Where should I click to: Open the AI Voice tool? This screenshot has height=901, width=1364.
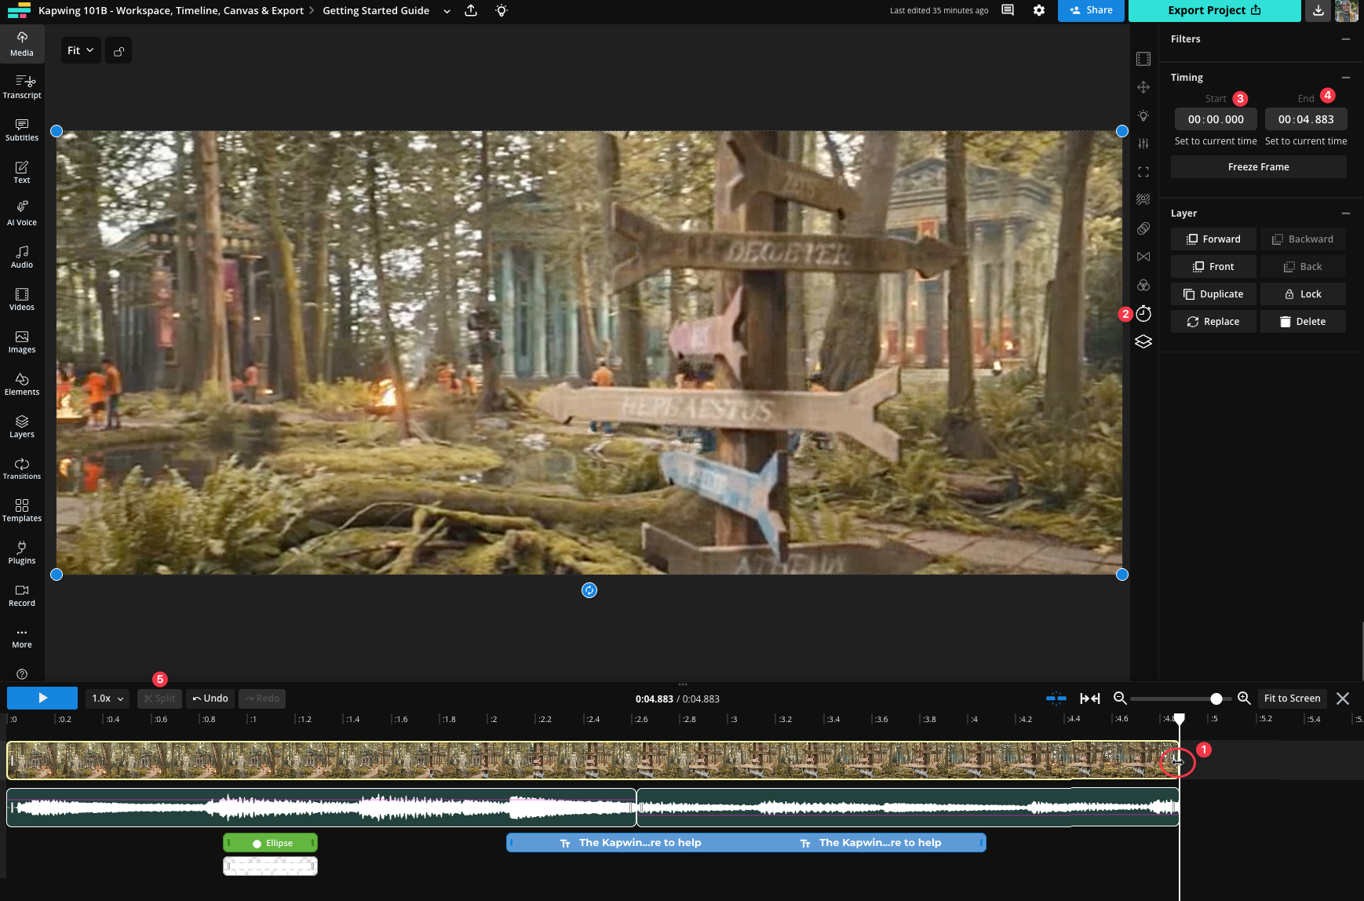pyautogui.click(x=22, y=213)
